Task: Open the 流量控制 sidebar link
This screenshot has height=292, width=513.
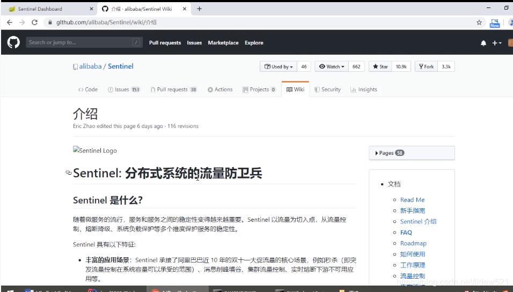Action: [413, 276]
